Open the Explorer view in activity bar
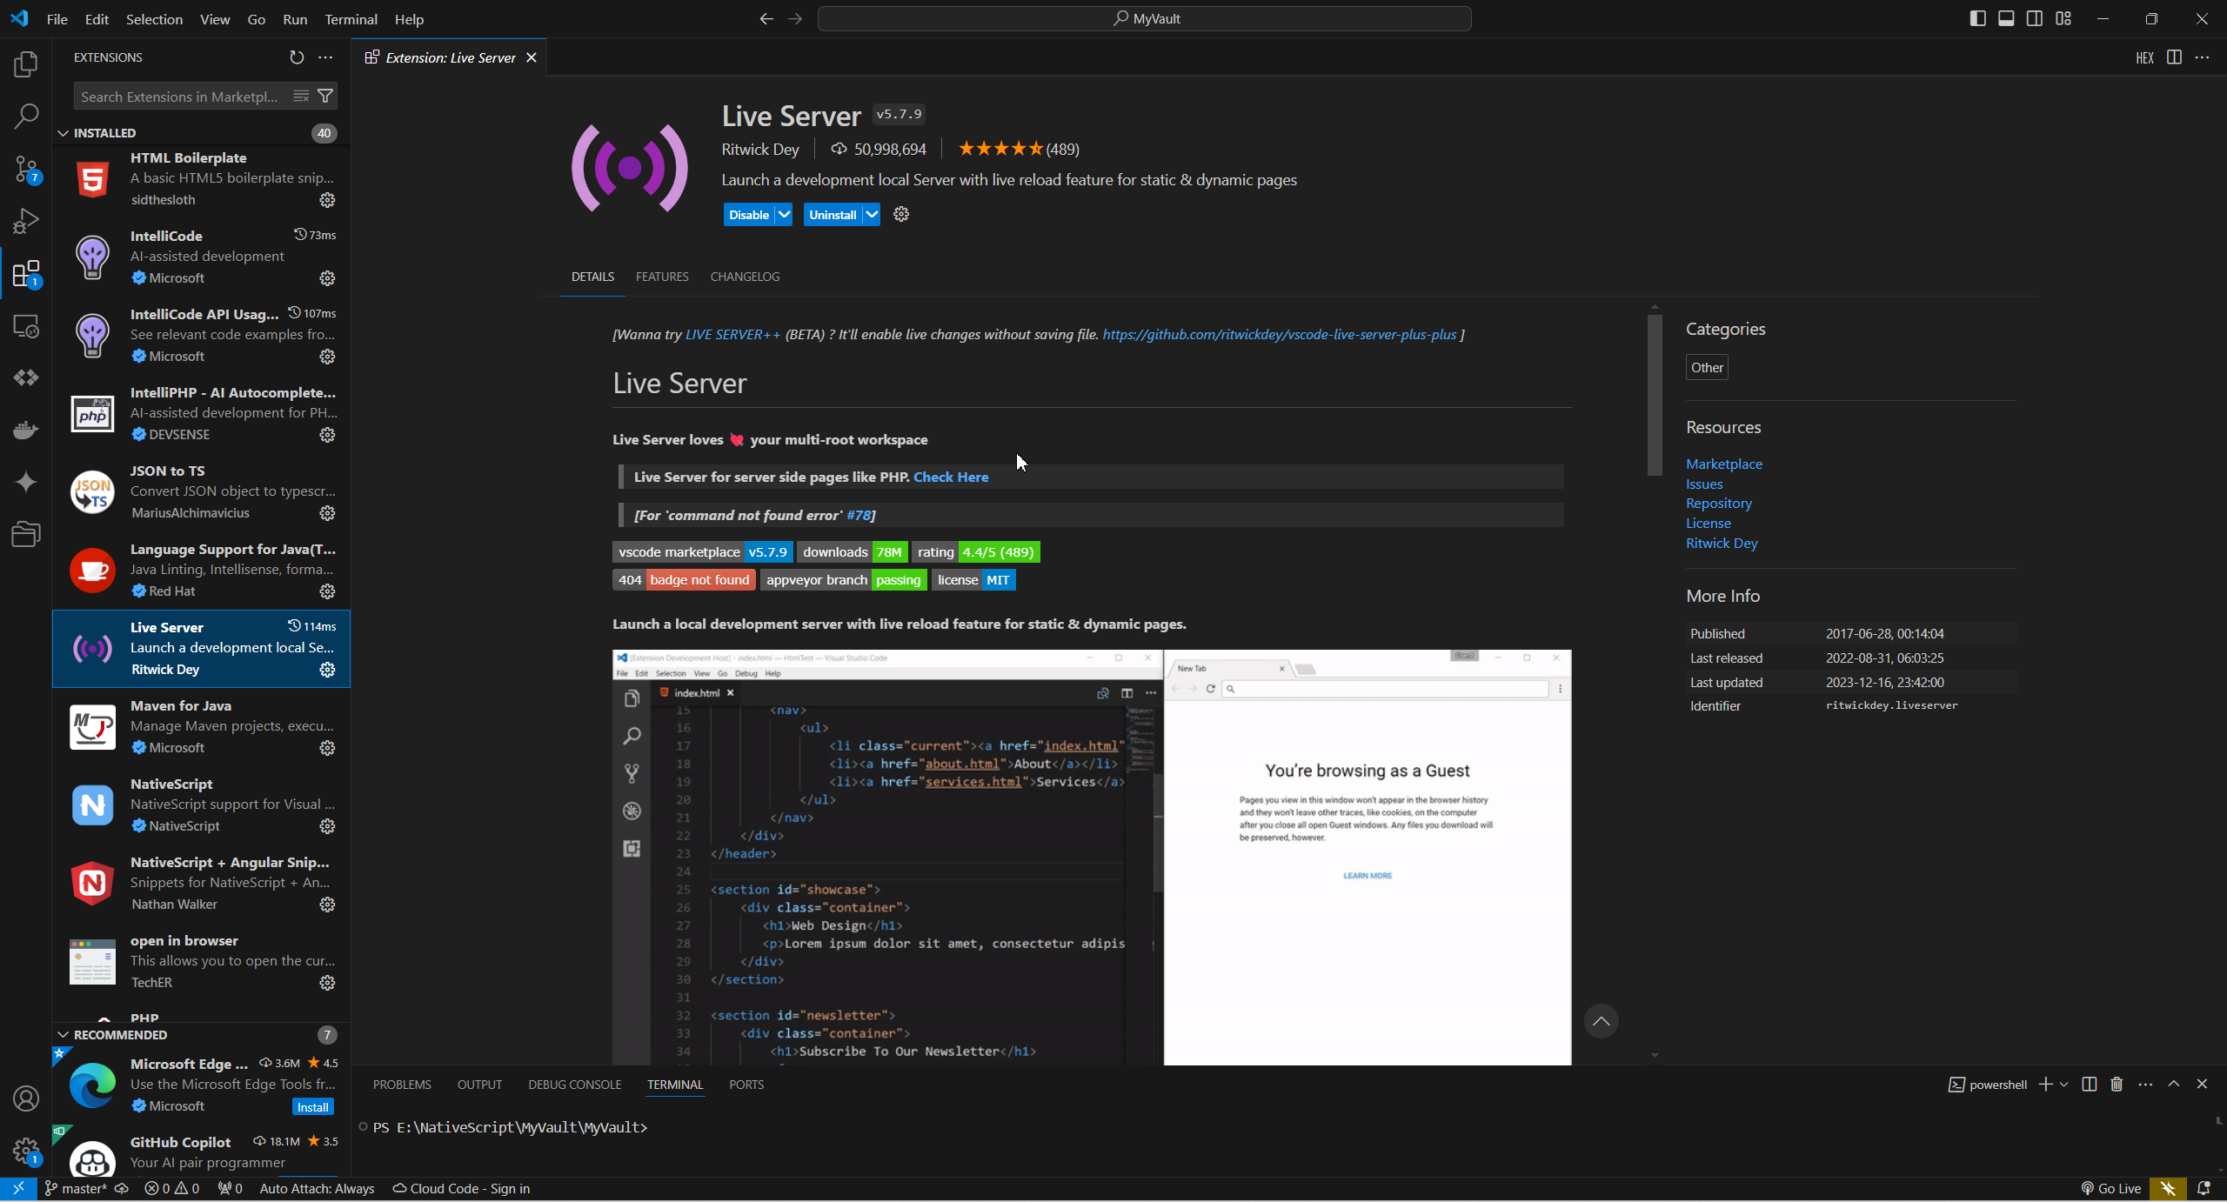 tap(26, 64)
